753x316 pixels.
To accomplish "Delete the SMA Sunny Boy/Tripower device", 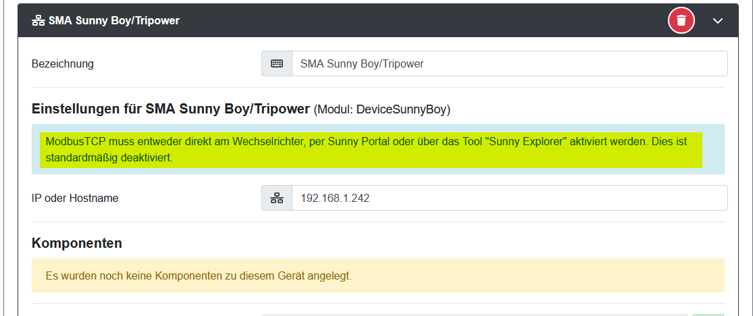I will (x=681, y=21).
